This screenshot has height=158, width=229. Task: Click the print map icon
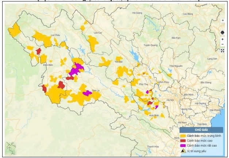222,33
